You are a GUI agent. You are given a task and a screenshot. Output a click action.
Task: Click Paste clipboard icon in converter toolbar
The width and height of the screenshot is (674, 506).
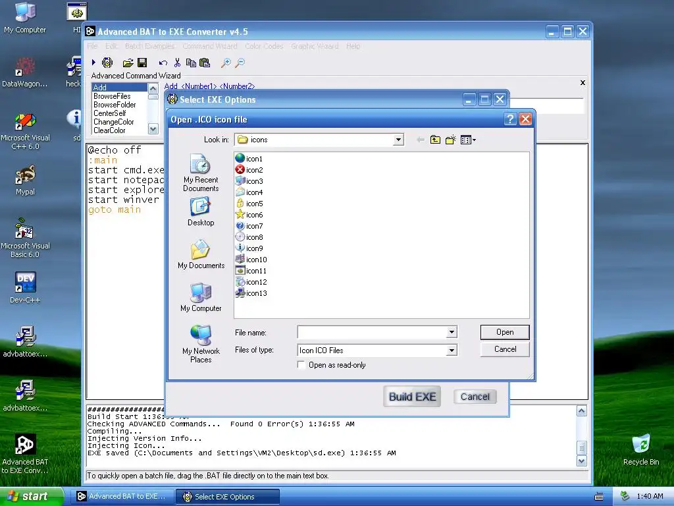tap(205, 63)
